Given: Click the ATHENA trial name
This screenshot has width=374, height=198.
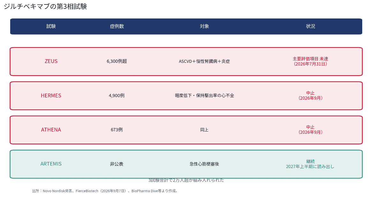Looking at the screenshot, I should pos(51,130).
